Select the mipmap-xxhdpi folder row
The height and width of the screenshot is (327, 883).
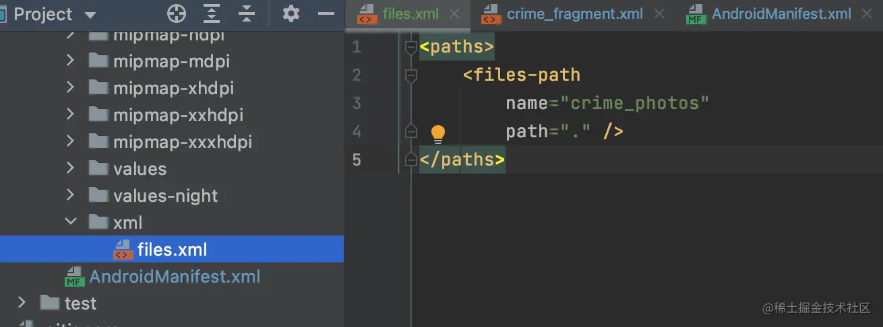pyautogui.click(x=172, y=115)
